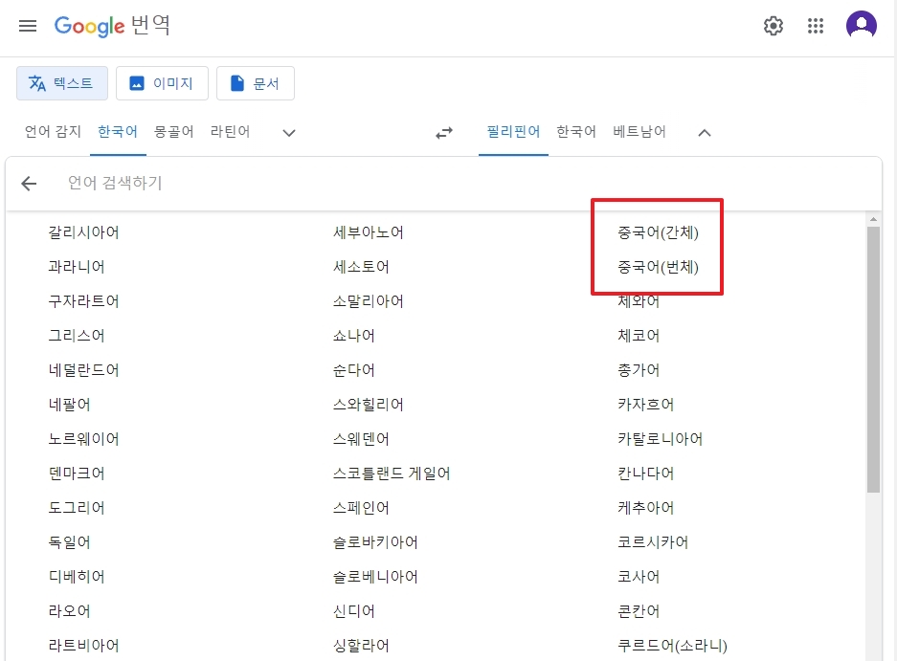
Task: Select 세소토어 from the list
Action: coord(361,267)
